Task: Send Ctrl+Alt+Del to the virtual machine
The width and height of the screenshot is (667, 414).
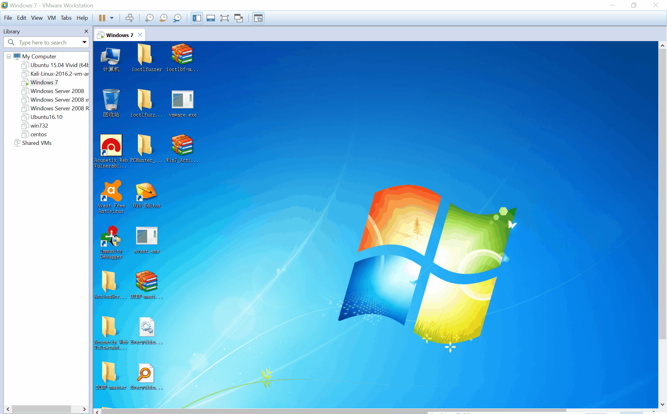Action: coord(130,18)
